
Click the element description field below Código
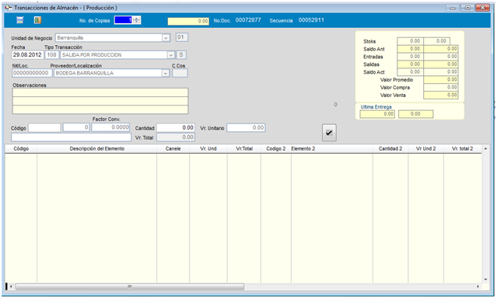pos(71,137)
